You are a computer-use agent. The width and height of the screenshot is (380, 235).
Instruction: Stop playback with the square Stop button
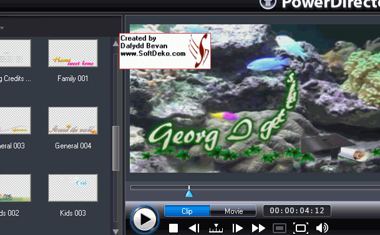point(173,228)
